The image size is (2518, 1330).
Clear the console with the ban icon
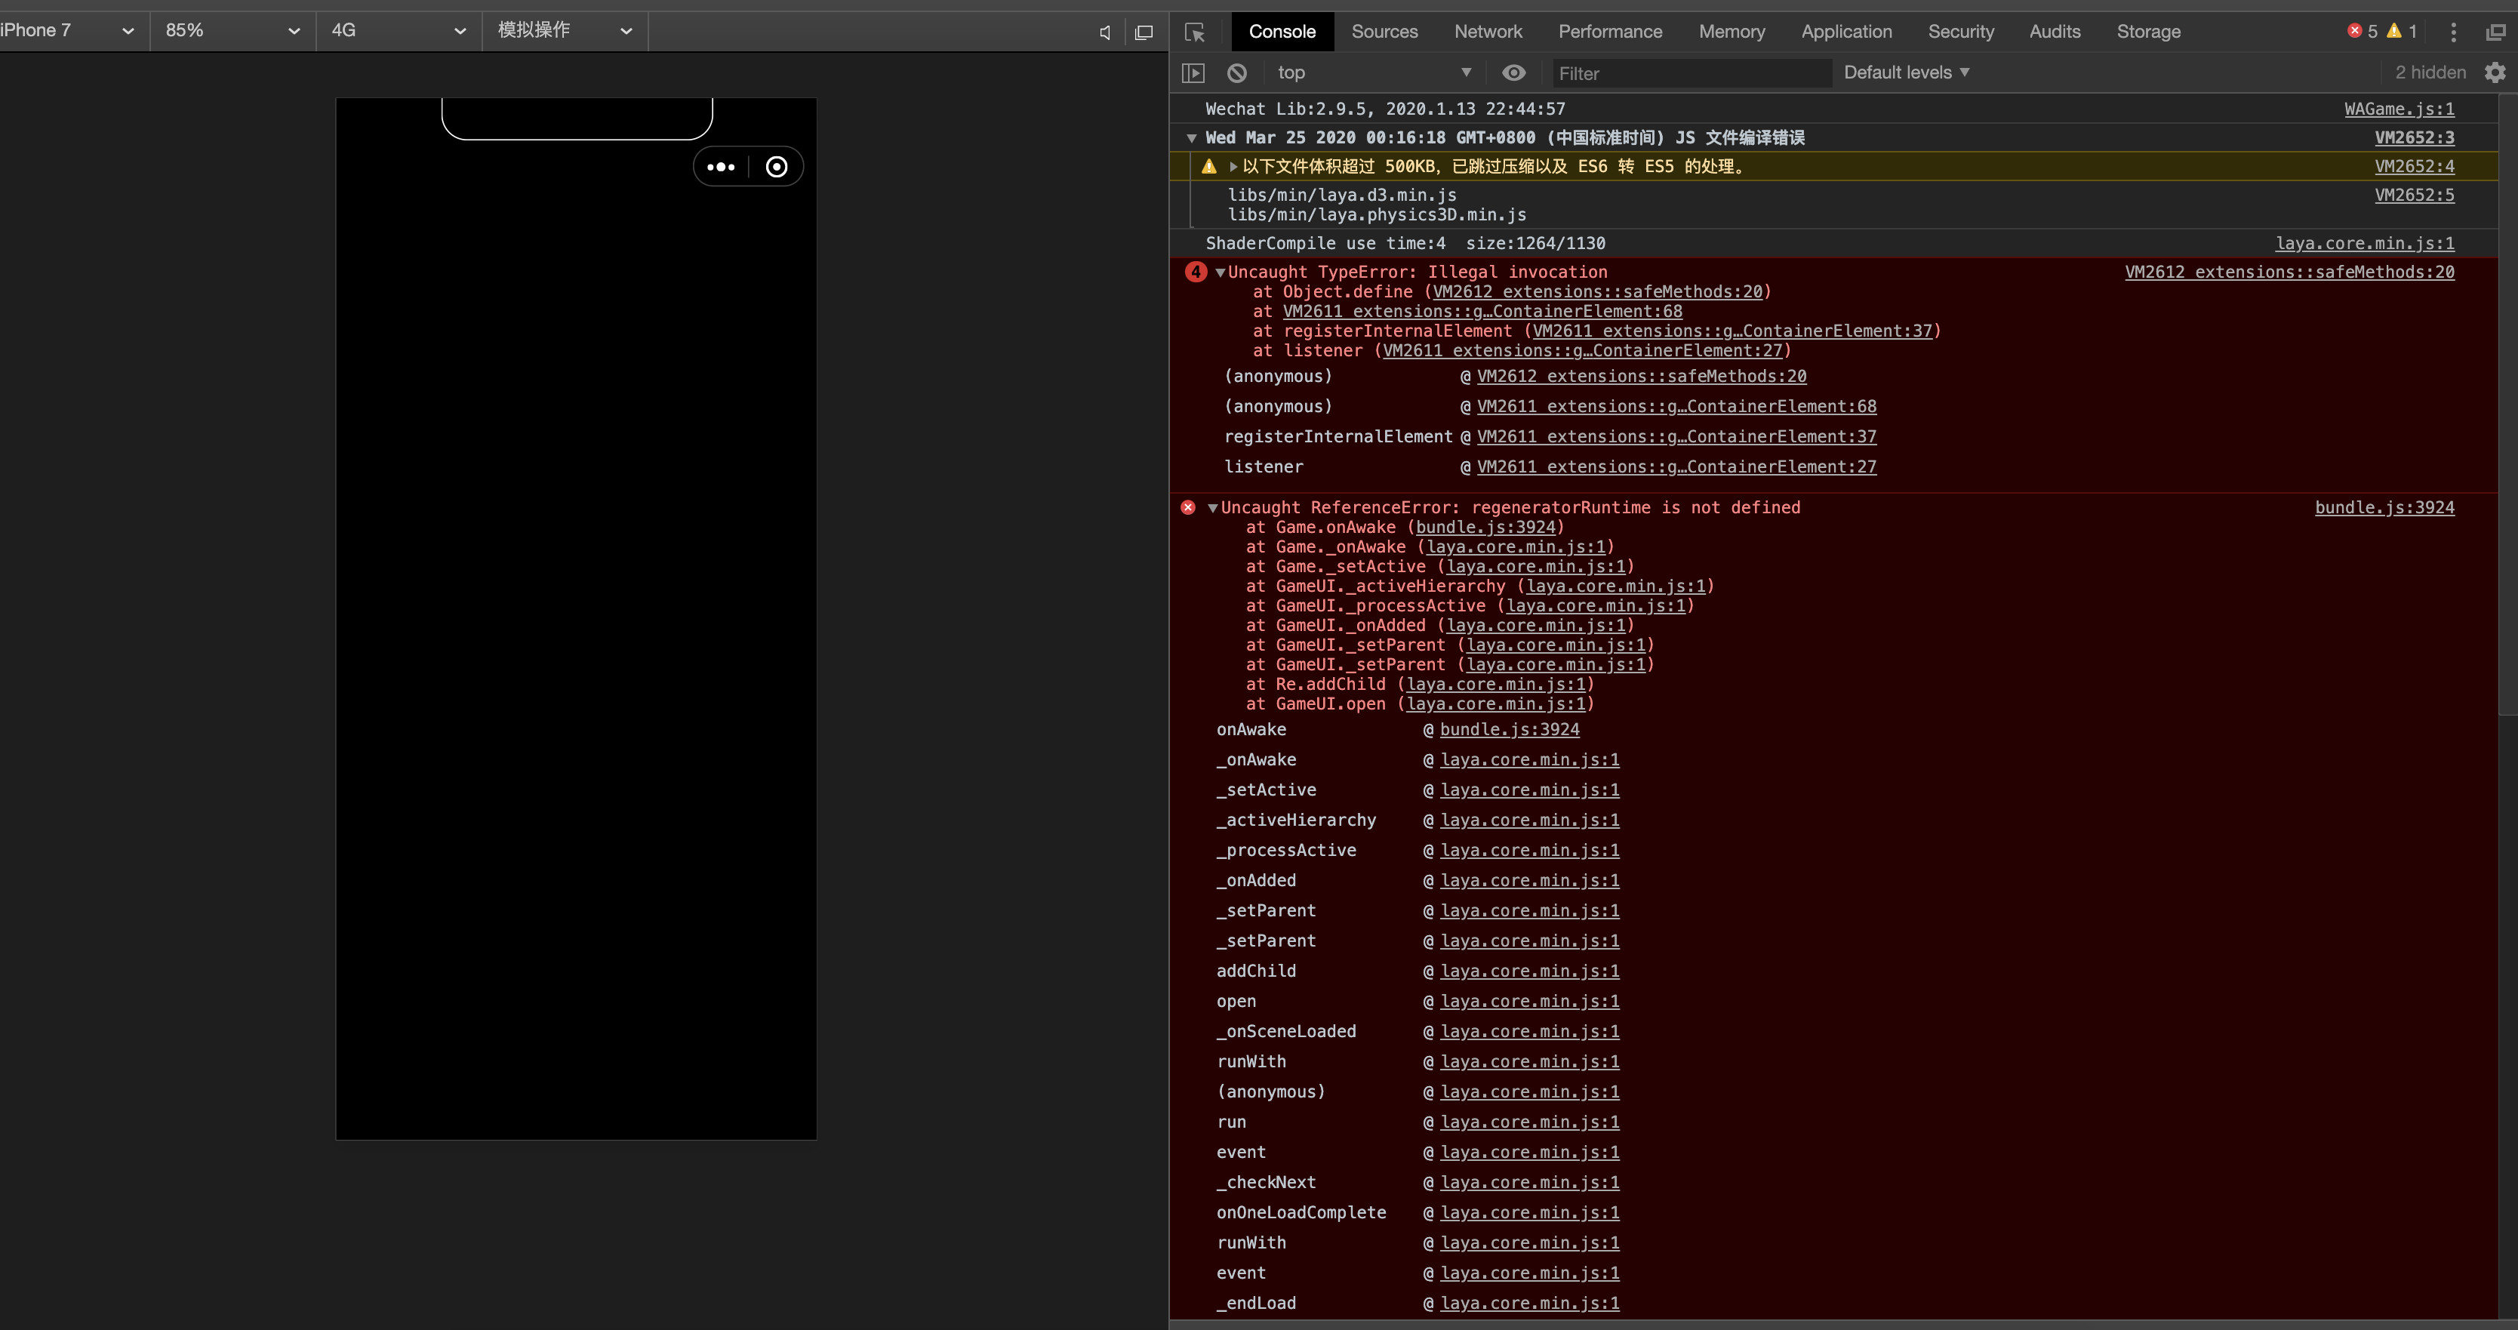(x=1236, y=73)
